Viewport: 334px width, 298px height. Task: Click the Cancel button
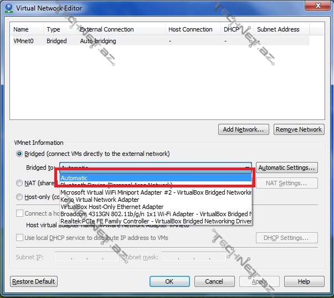click(214, 281)
